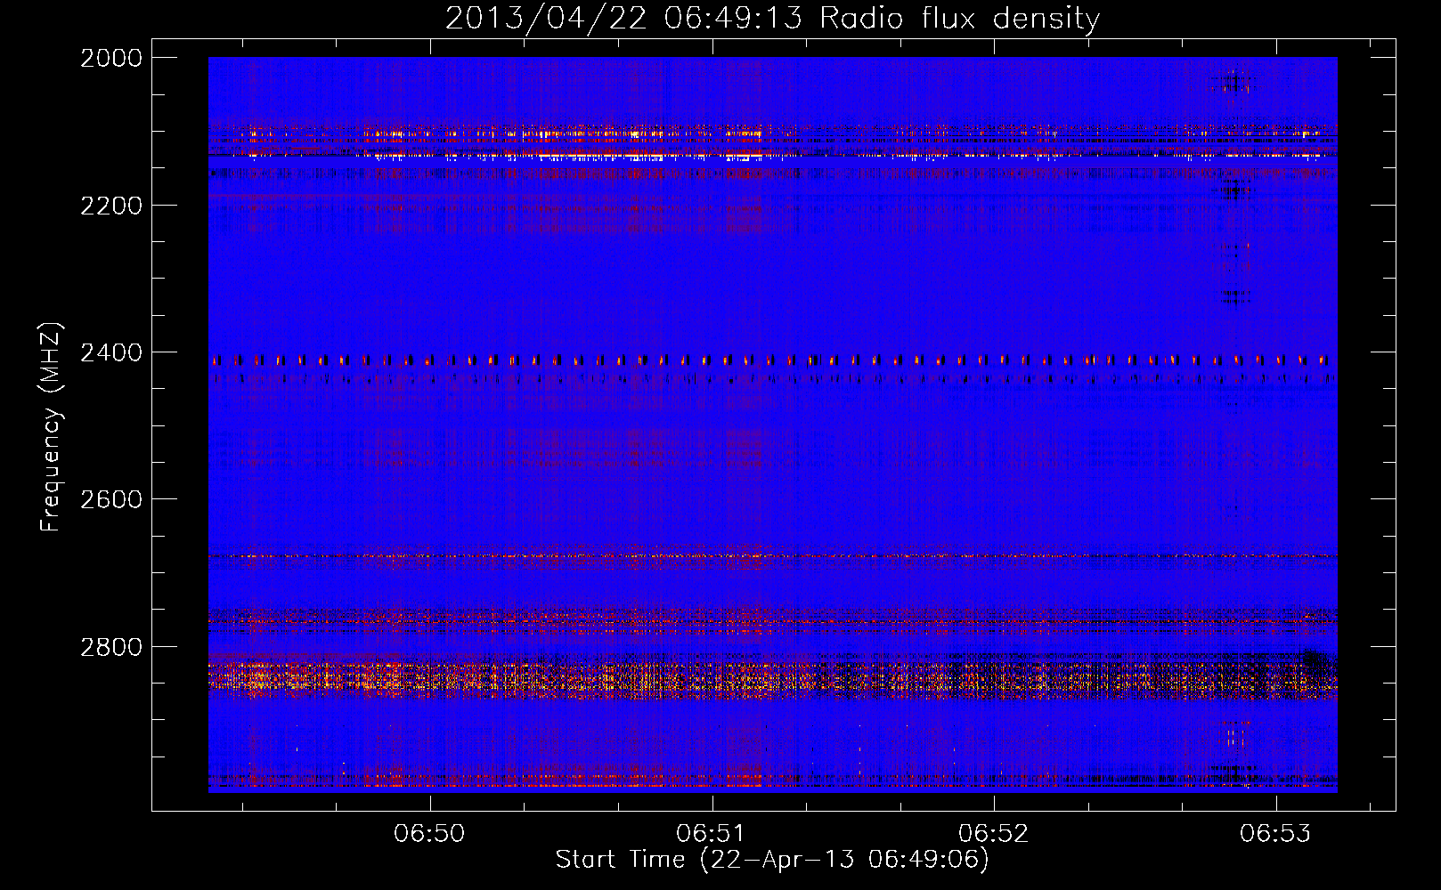
Task: Click the white interference line near 2130 MHz
Action: pyautogui.click(x=772, y=156)
